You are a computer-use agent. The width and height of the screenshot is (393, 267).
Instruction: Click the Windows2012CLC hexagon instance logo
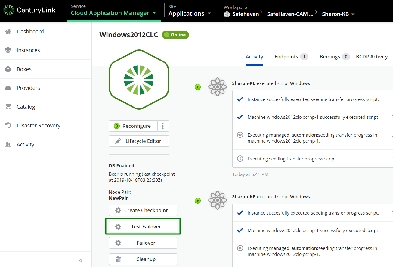coord(139,80)
